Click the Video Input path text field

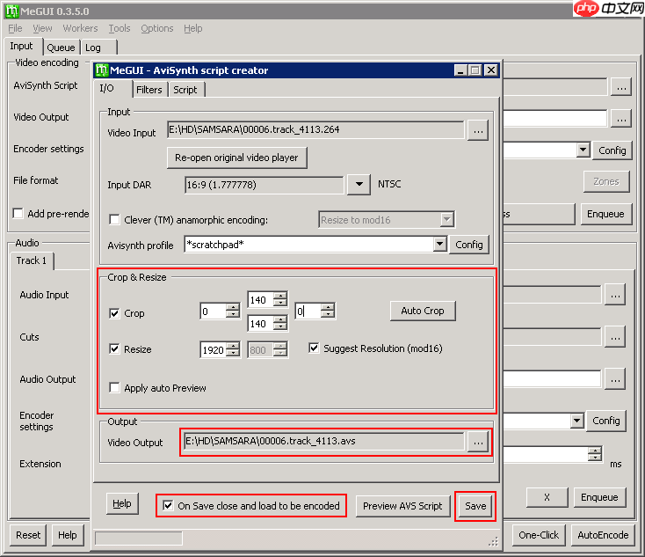tap(315, 130)
